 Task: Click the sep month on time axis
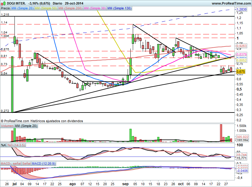125,184
